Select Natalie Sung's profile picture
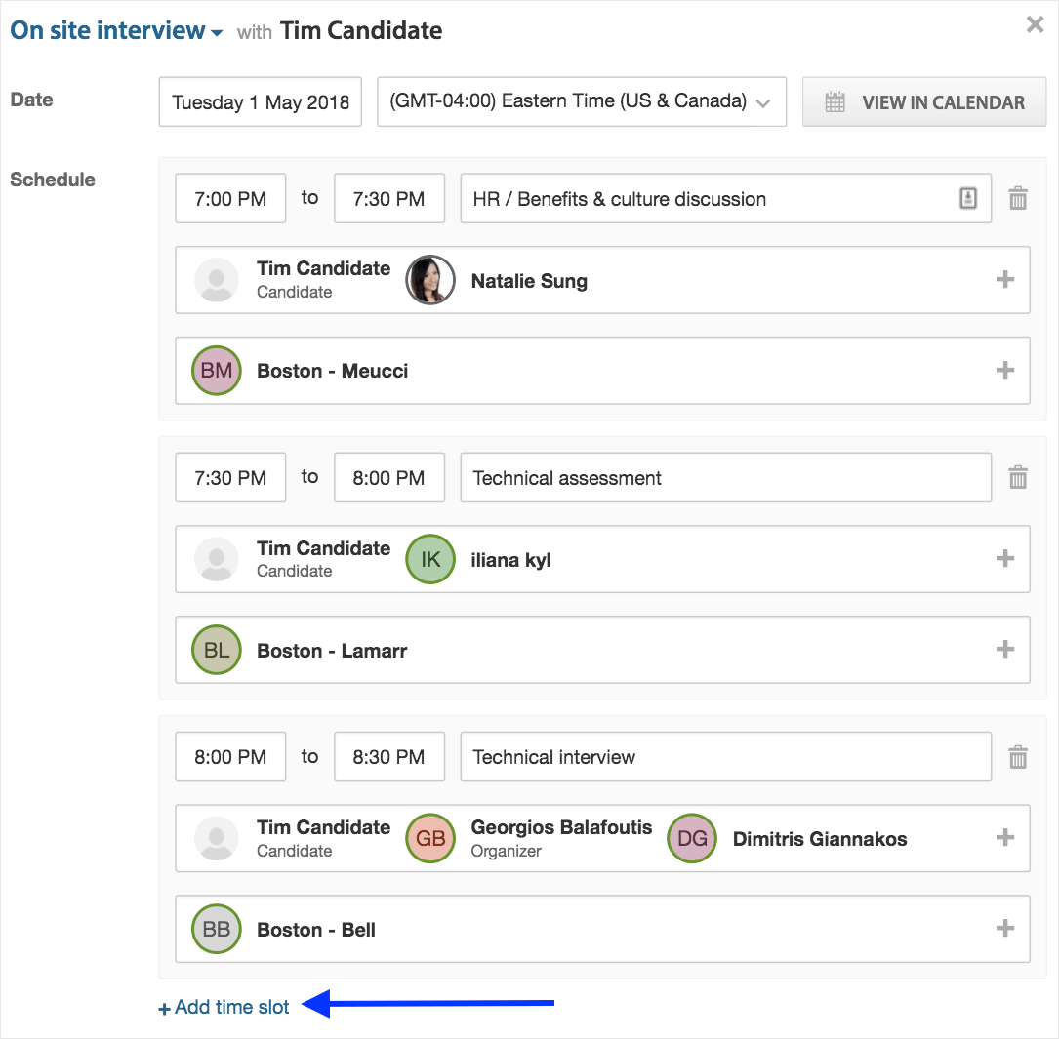The height and width of the screenshot is (1039, 1059). pyautogui.click(x=429, y=279)
